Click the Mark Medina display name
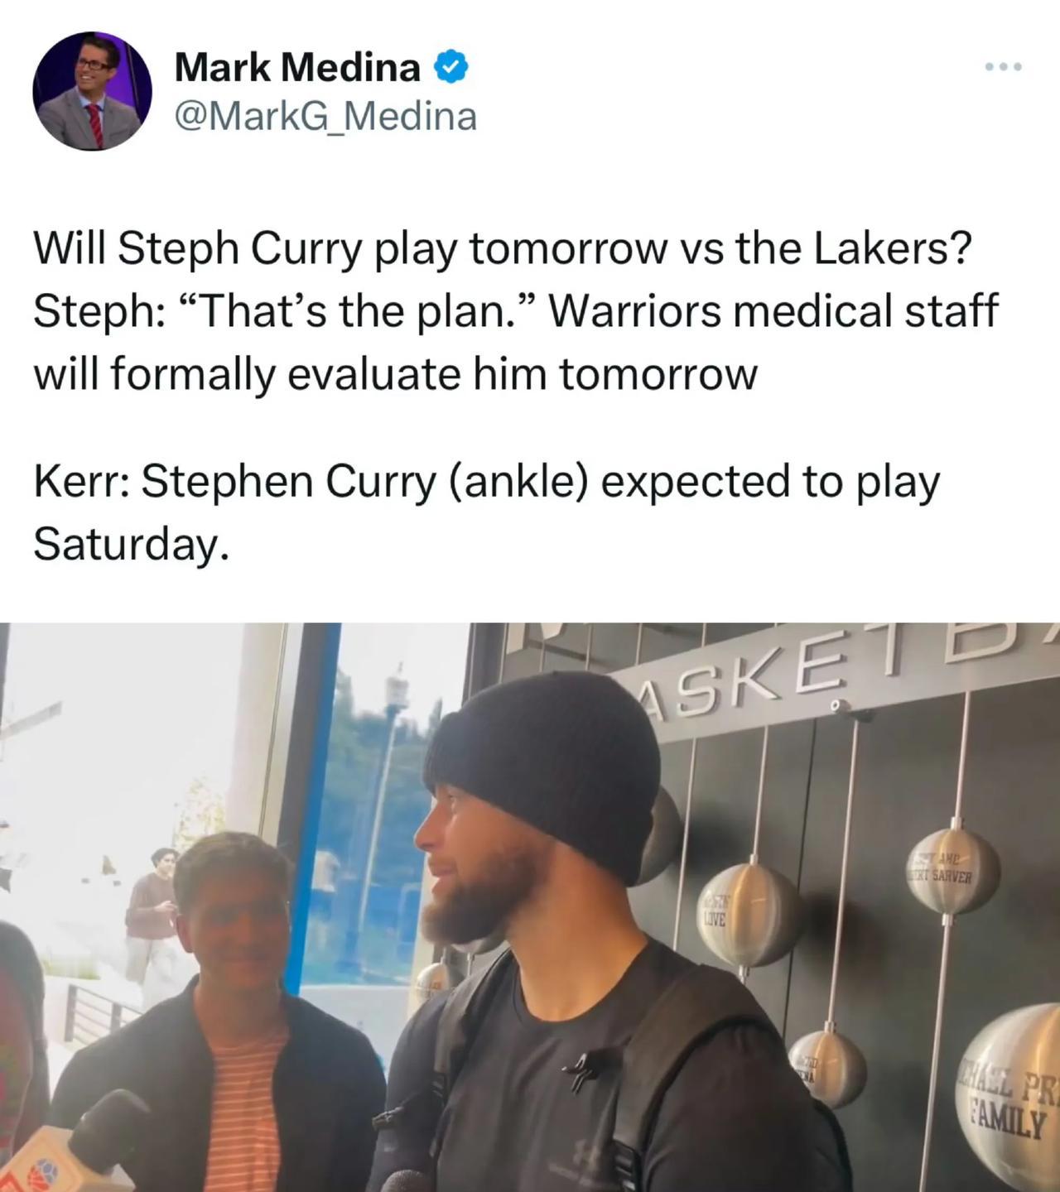This screenshot has width=1060, height=1192. (x=297, y=68)
